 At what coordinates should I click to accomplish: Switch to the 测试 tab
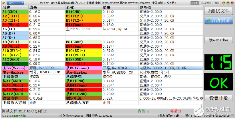pos(195,3)
